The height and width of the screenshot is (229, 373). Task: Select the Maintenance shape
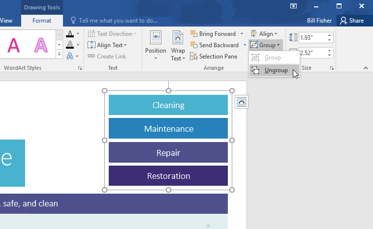(x=168, y=129)
